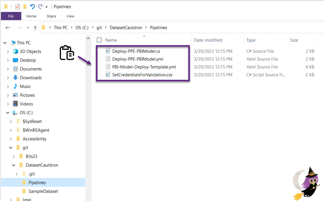The image size is (324, 201).
Task: Click the PBI-Model-Deploy-Template.yml file name
Action: pyautogui.click(x=144, y=67)
